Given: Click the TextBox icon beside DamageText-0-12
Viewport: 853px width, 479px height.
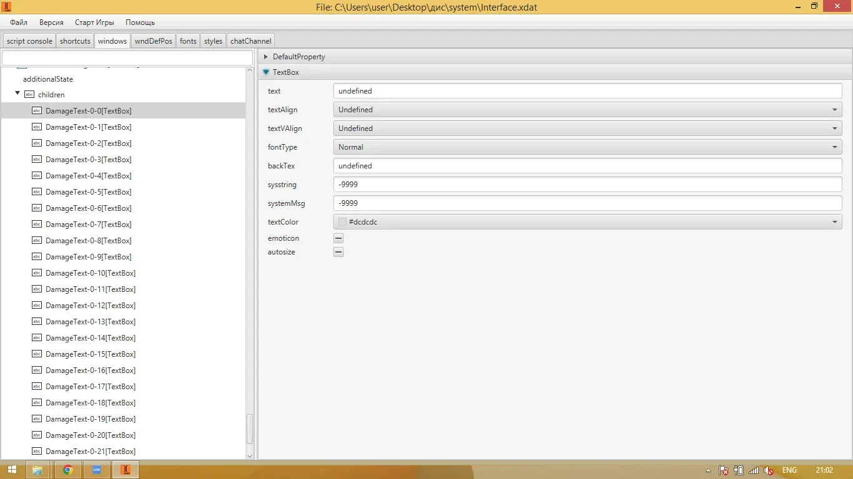Looking at the screenshot, I should [x=37, y=306].
